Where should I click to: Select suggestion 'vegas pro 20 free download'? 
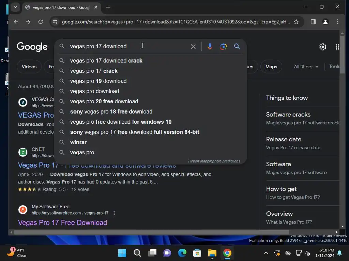coord(150,101)
